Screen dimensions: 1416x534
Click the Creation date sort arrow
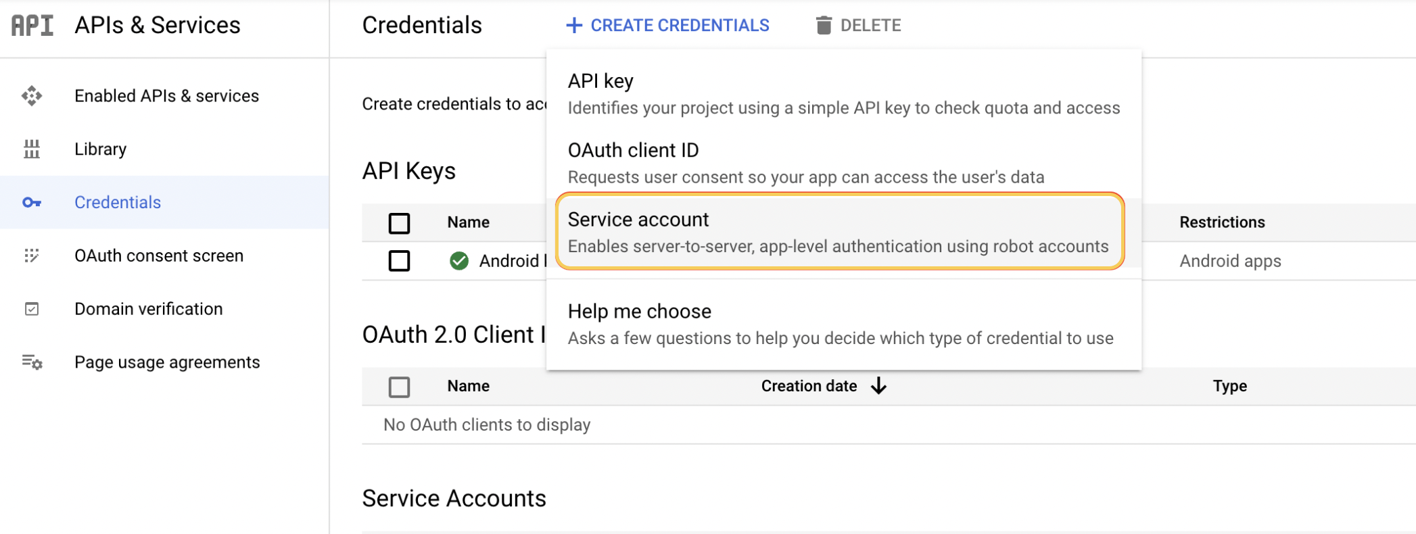[878, 386]
